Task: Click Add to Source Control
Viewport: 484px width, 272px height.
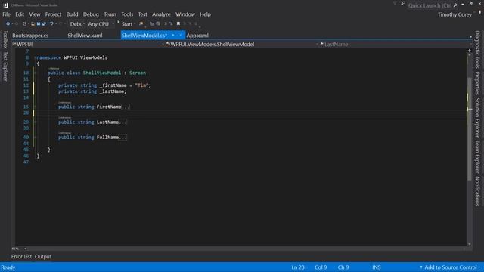Action: click(450, 267)
